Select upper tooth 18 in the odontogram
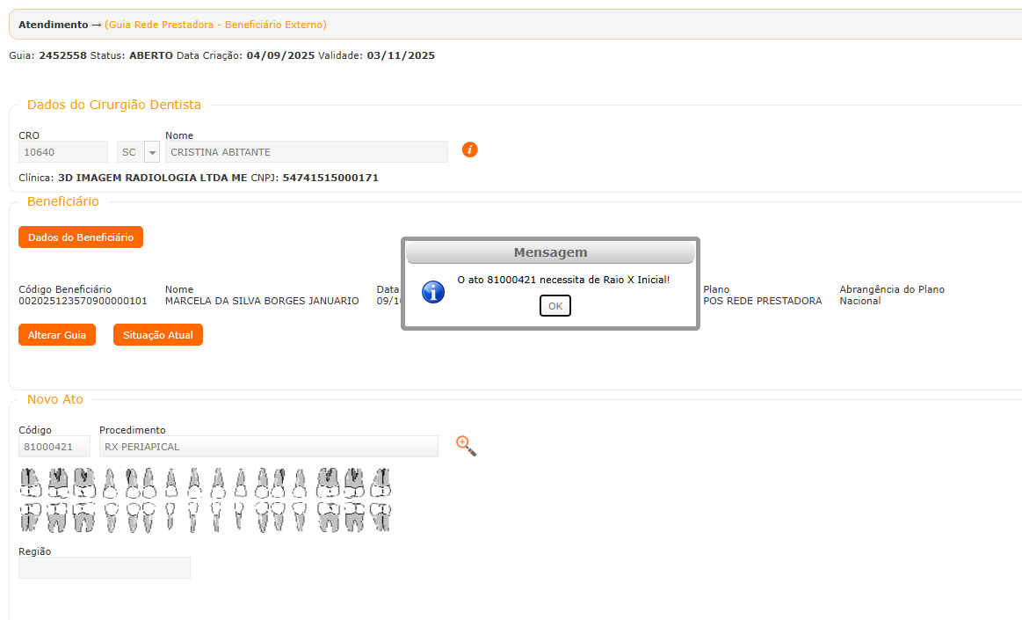Screen dimensions: 1022x620 (x=31, y=483)
